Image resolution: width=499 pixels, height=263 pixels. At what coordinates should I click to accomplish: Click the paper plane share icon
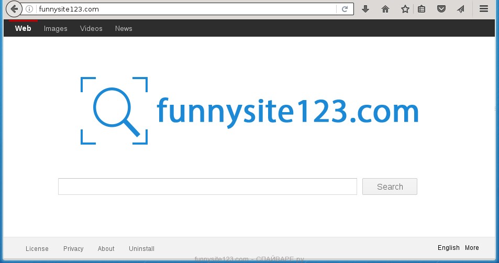[460, 9]
